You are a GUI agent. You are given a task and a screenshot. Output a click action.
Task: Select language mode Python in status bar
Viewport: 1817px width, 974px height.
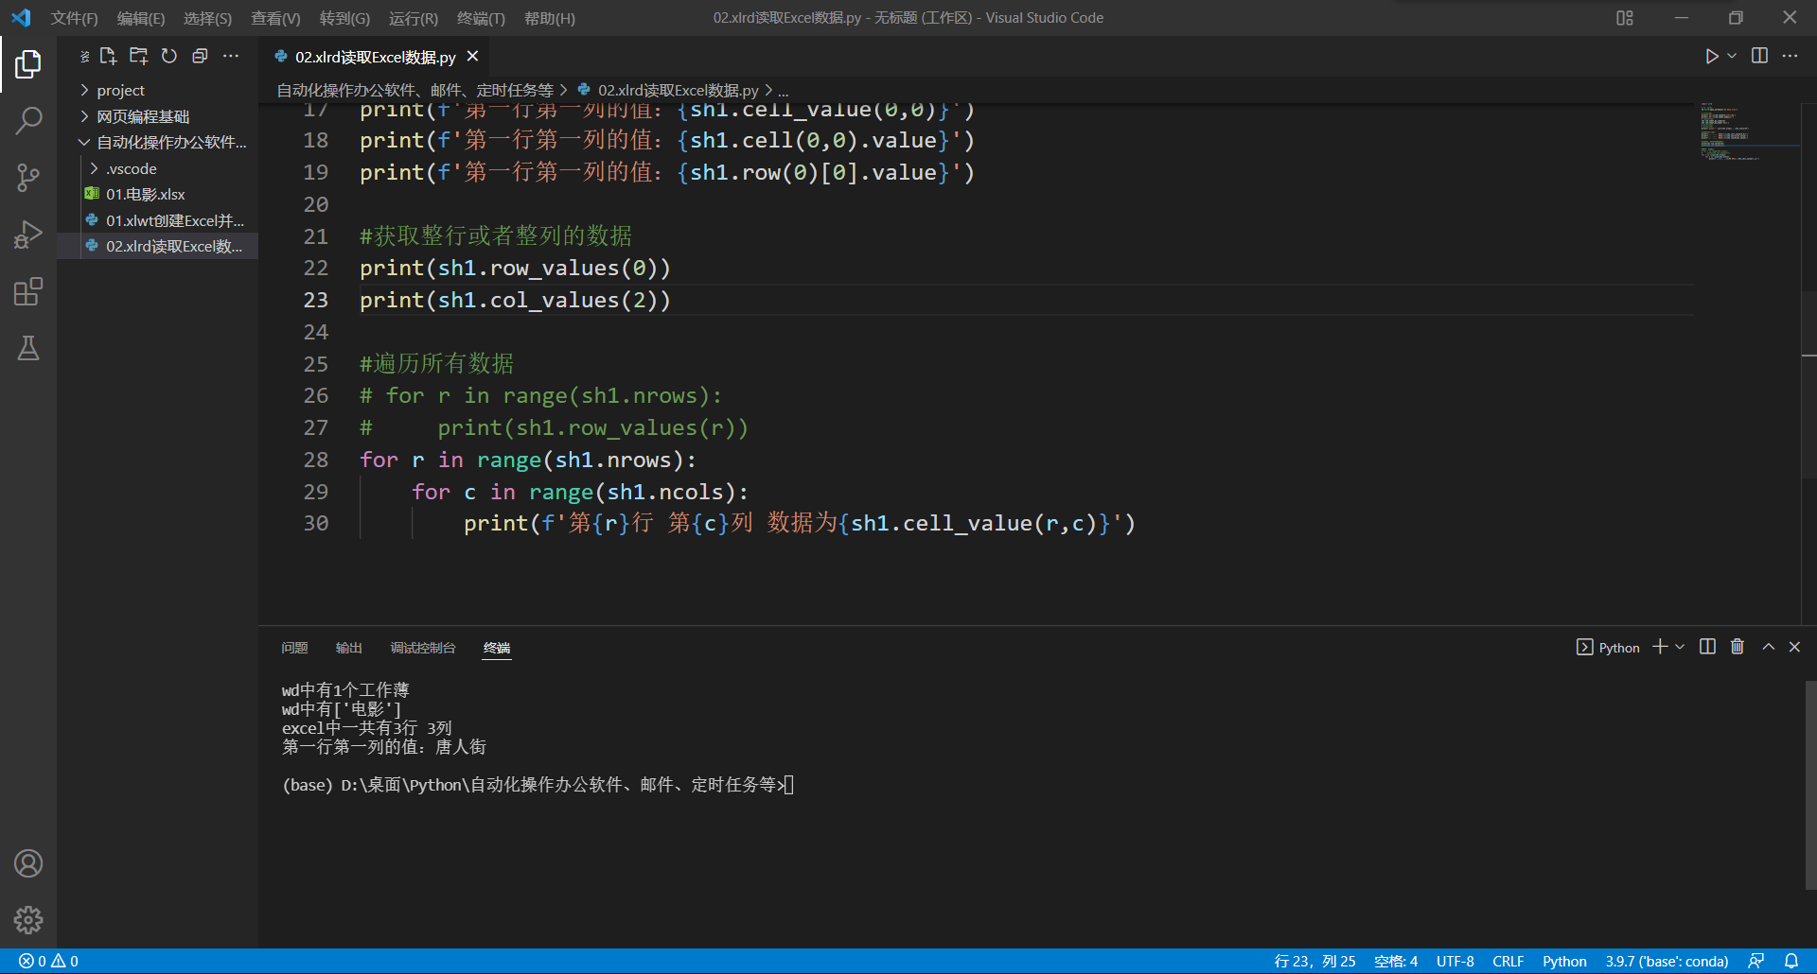coord(1564,961)
